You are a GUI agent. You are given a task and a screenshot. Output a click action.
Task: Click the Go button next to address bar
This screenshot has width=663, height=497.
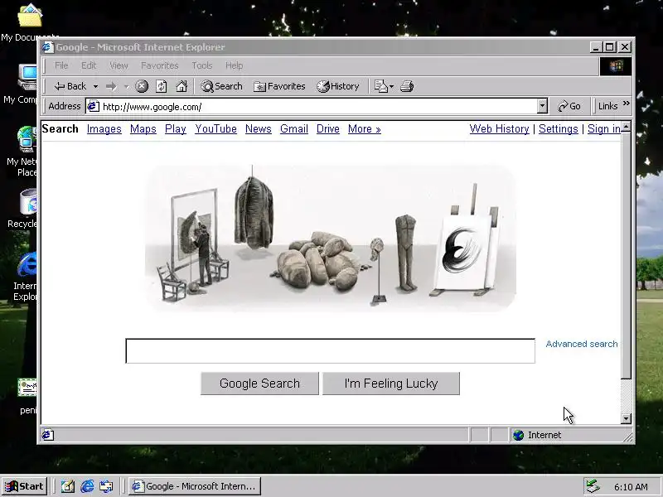pyautogui.click(x=569, y=107)
